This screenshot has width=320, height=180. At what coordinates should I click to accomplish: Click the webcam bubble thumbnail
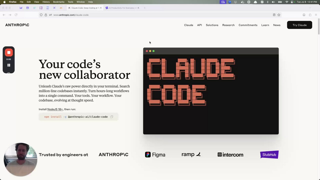tap(20, 159)
